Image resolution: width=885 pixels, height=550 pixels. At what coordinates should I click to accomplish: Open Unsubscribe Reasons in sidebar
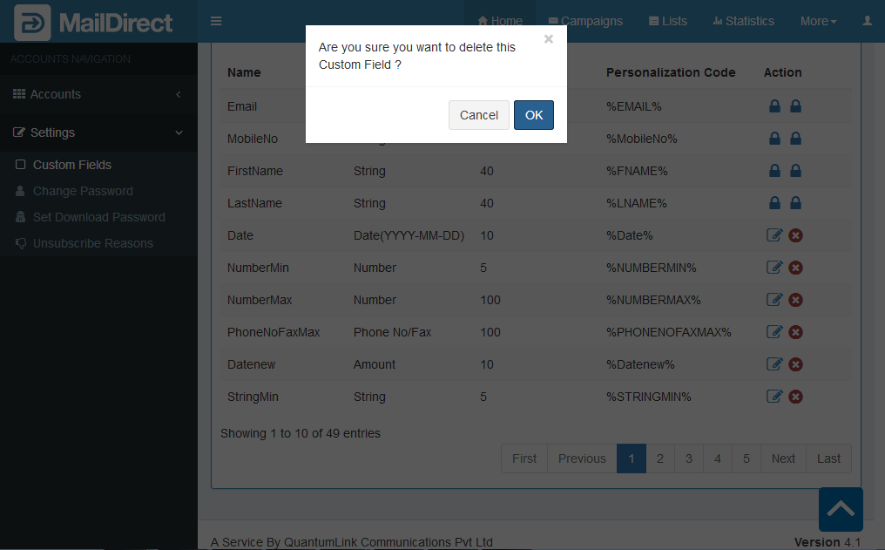pos(92,243)
